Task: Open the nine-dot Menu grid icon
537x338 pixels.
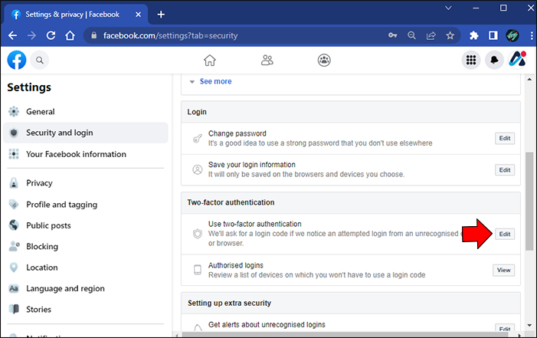Action: coord(471,61)
